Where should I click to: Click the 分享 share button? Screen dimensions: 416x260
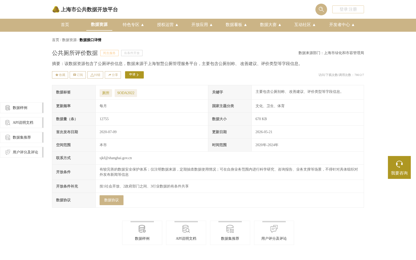pyautogui.click(x=113, y=75)
